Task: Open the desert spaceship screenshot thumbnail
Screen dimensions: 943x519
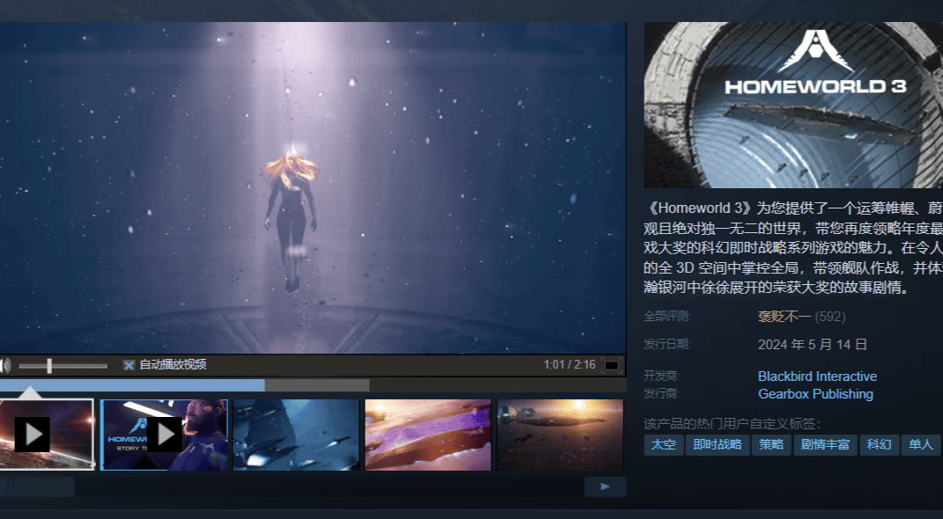Action: coord(560,435)
